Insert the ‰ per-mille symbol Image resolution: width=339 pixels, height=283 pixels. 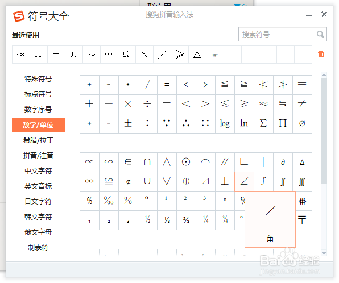point(109,201)
